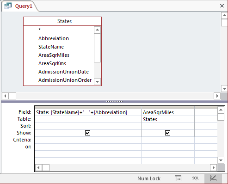This screenshot has width=228, height=184.
Task: Click design grid scroll down arrow
Action: 221,160
